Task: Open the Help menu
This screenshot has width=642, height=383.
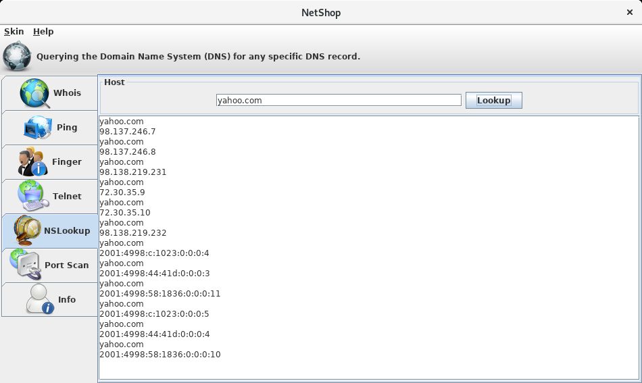Action: coord(43,32)
